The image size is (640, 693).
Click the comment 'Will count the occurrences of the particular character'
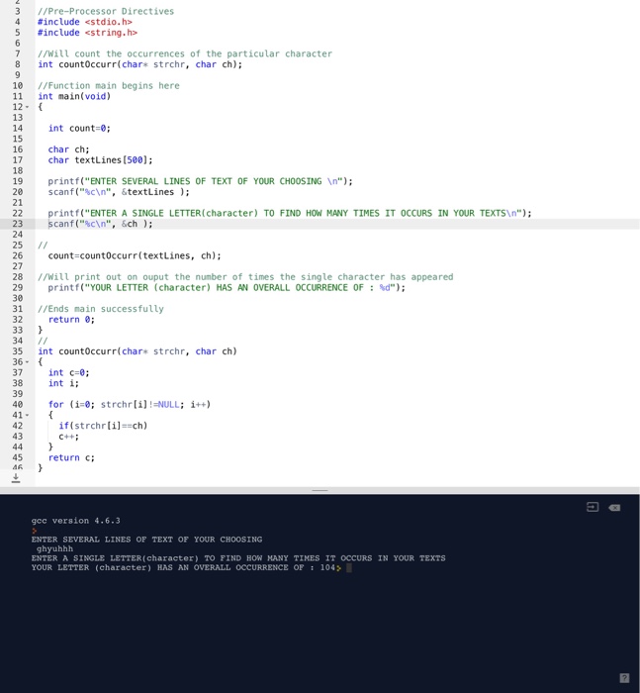coord(185,53)
